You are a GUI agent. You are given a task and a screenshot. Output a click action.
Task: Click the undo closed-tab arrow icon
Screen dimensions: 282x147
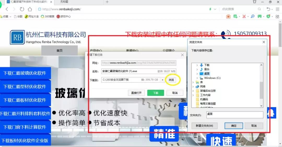click(x=268, y=9)
